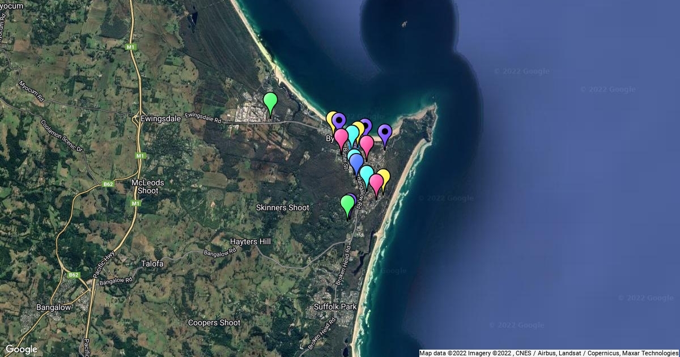The height and width of the screenshot is (357, 680).
Task: Select the green pin near Skinners Shoot
Action: (x=347, y=205)
